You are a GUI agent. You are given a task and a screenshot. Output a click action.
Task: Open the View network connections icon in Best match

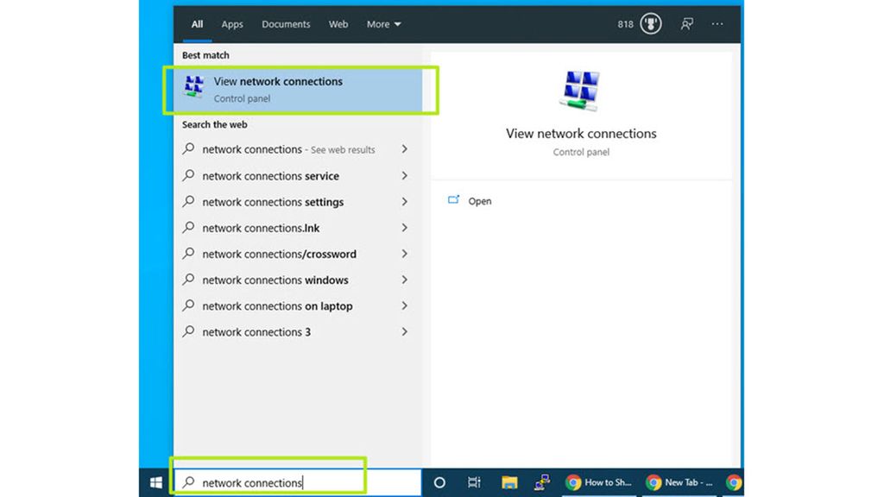(x=193, y=89)
